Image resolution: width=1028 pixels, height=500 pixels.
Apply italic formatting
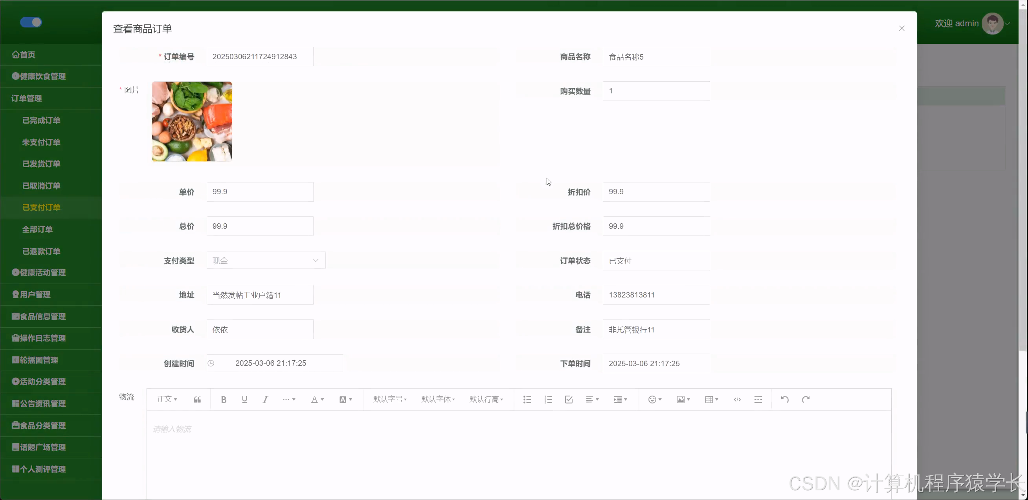click(264, 399)
